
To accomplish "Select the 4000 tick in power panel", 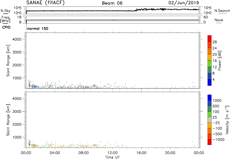I will coord(17,39).
